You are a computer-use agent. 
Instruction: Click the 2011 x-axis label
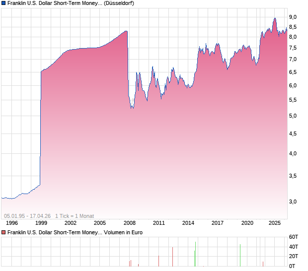[x=158, y=223]
